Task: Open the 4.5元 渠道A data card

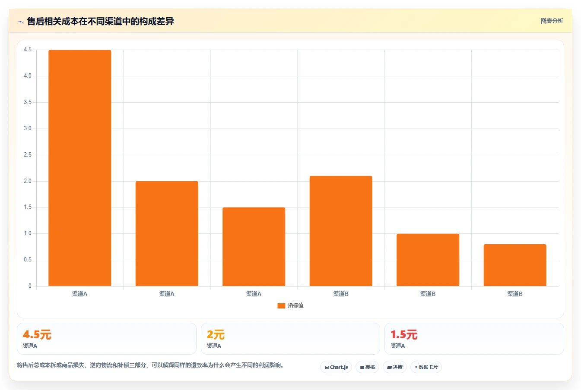Action: 107,339
